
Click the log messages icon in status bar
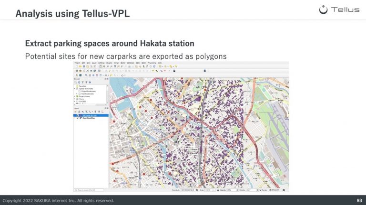point(284,190)
